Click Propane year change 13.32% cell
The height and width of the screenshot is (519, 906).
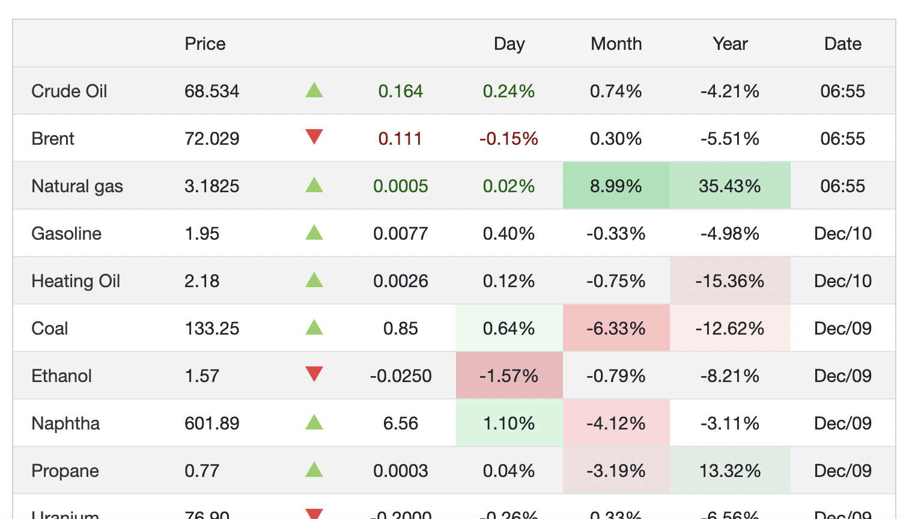(730, 471)
